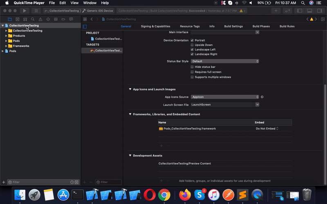Open the Find navigator magnifier icon

tap(33, 19)
